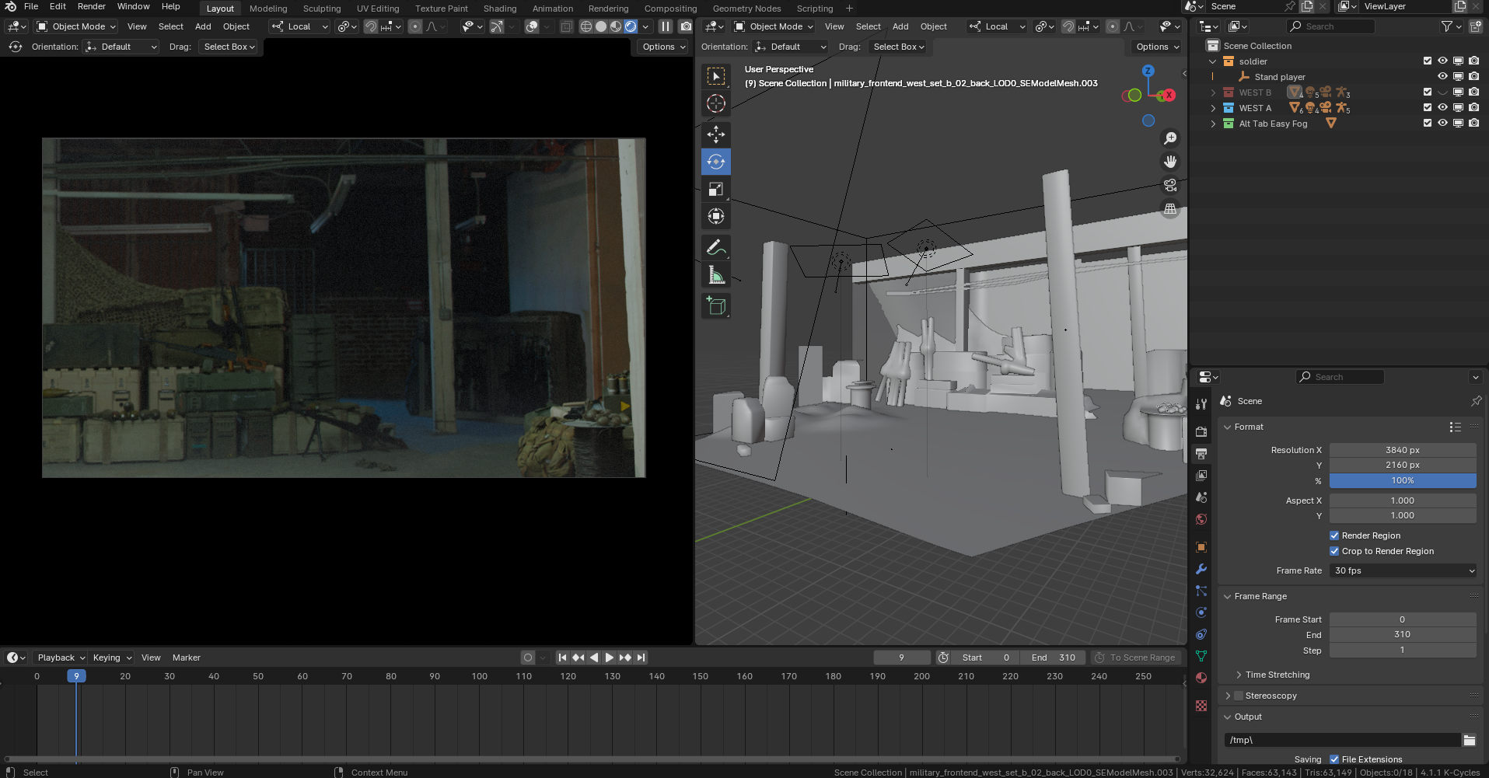Open the Frame Rate 30 fps dropdown
Screen dimensions: 1489x778
[x=1403, y=570]
